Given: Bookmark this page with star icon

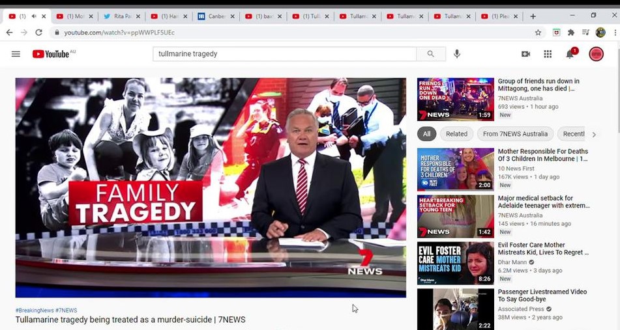Looking at the screenshot, I should pyautogui.click(x=538, y=33).
